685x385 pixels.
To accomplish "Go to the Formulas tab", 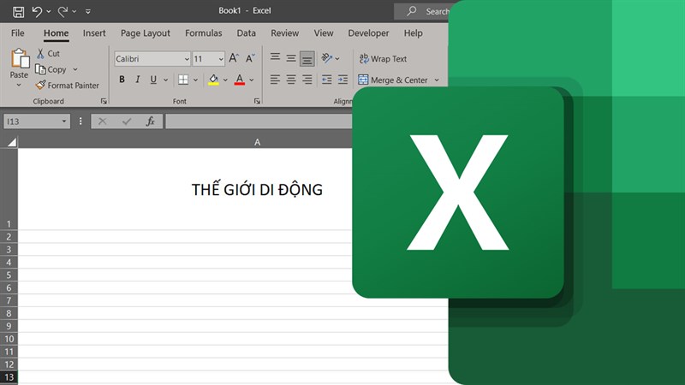I will click(203, 33).
